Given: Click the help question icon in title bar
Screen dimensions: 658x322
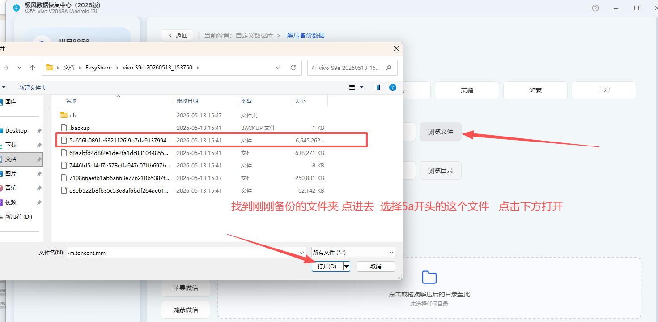Looking at the screenshot, I should point(595,8).
